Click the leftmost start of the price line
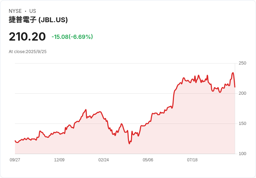Viewport: 256px width, 178px height. 15,141
